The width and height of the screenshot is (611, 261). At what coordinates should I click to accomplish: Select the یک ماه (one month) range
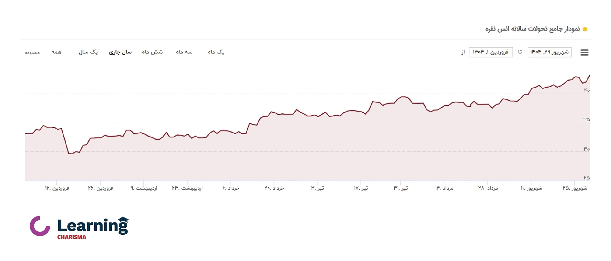216,52
